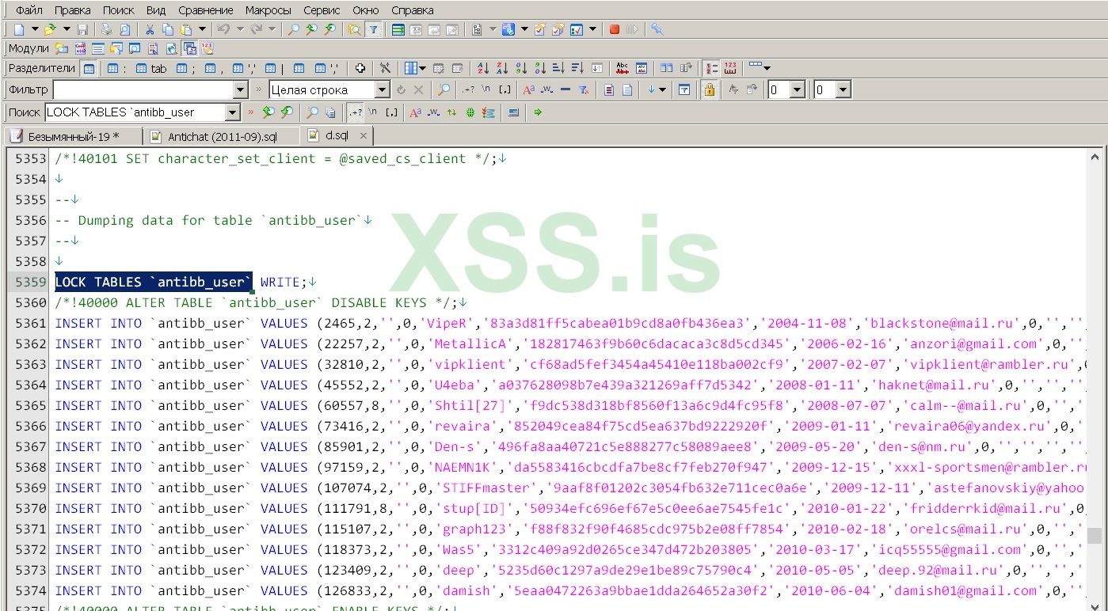The height and width of the screenshot is (611, 1108).
Task: Toggle normal mode button beside Разделители label
Action: (x=89, y=68)
